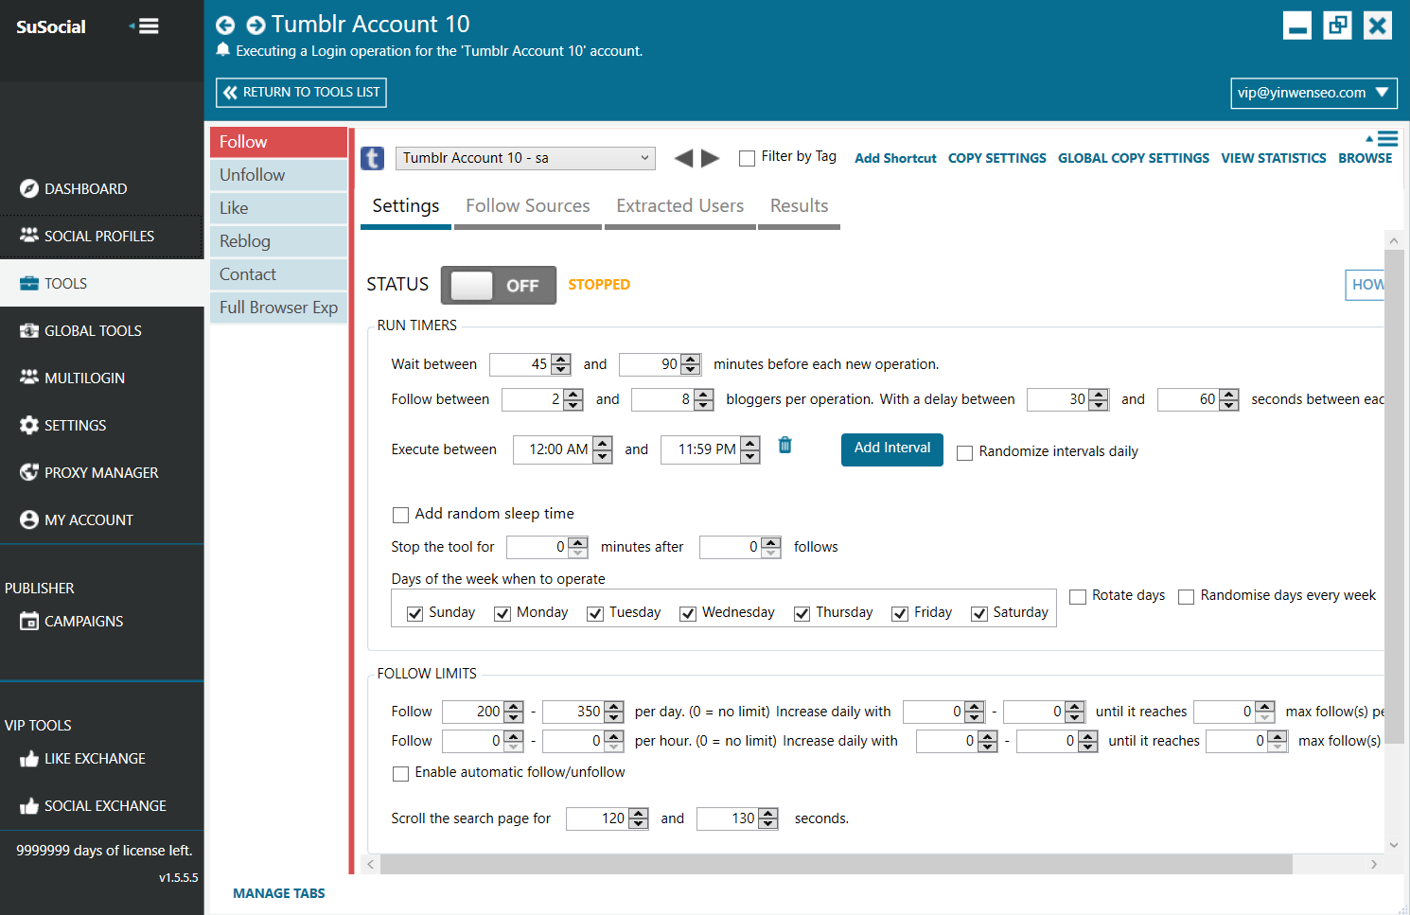Open the top-right collapse menu icon above BROWSE
Viewport: 1410px width, 915px height.
(1383, 138)
